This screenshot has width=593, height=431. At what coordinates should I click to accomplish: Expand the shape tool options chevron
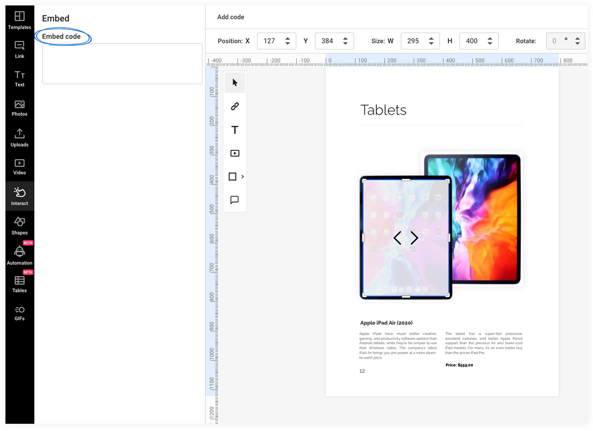pos(242,177)
